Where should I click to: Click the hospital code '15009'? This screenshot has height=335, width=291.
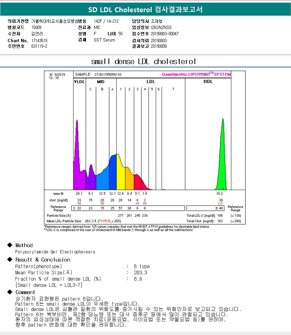coord(36,27)
